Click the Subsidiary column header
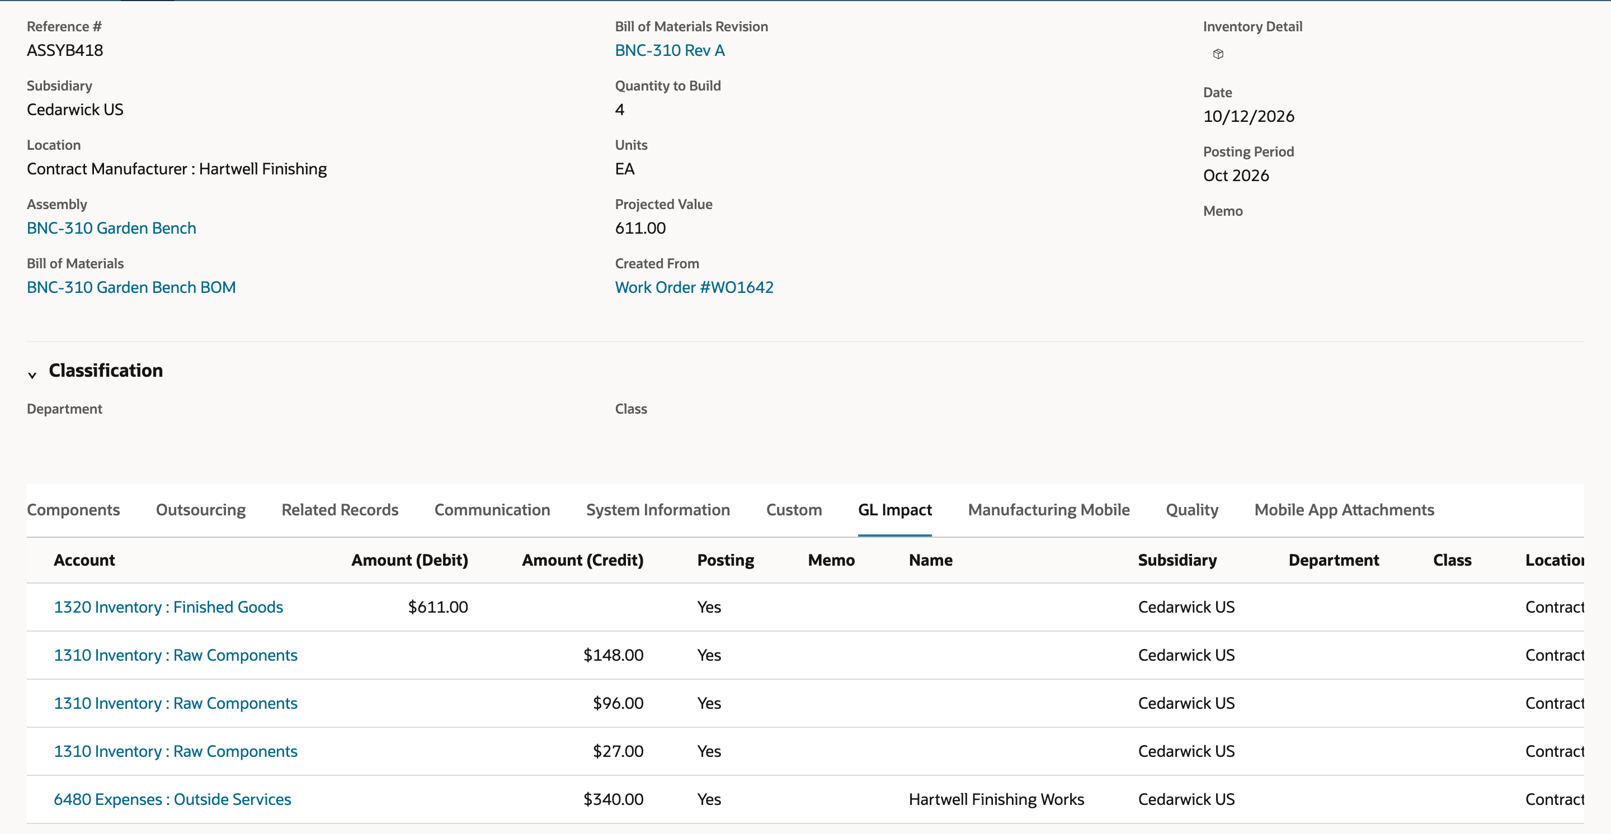 (x=1177, y=560)
